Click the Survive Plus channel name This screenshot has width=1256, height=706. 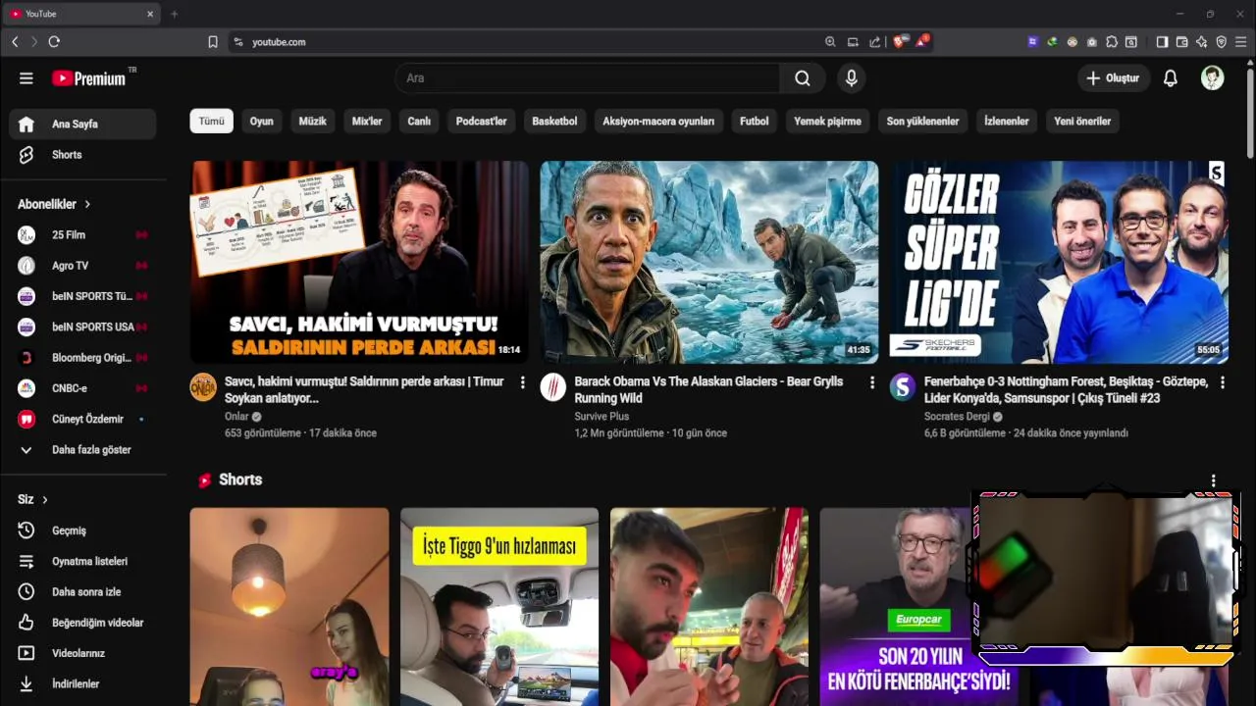pyautogui.click(x=602, y=417)
